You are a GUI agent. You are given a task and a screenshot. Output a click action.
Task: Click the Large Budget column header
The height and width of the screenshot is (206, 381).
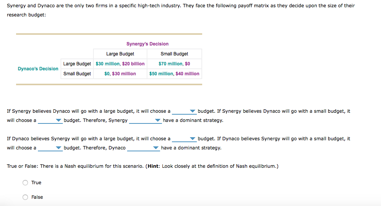120,54
